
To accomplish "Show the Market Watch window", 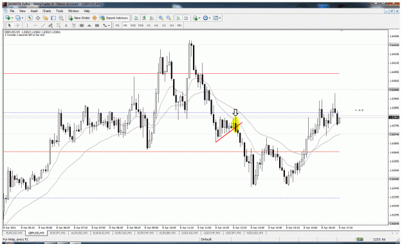I will pos(30,18).
